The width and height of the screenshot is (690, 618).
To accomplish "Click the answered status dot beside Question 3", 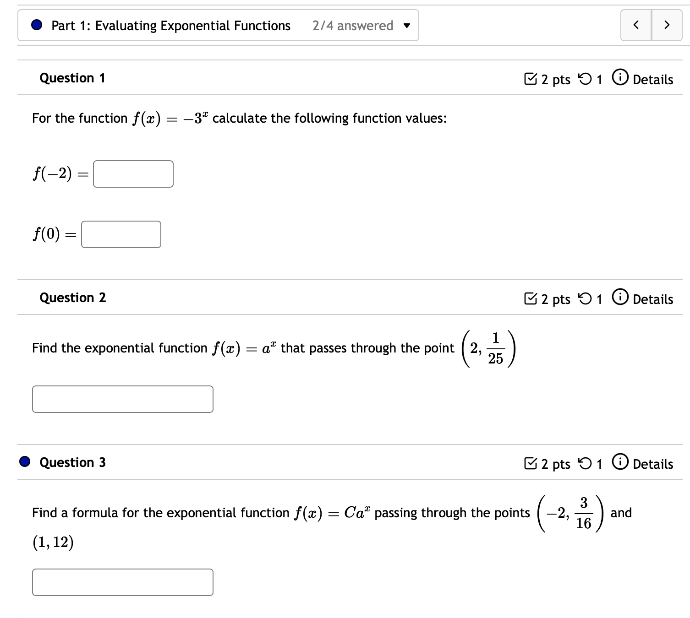I will pyautogui.click(x=24, y=462).
